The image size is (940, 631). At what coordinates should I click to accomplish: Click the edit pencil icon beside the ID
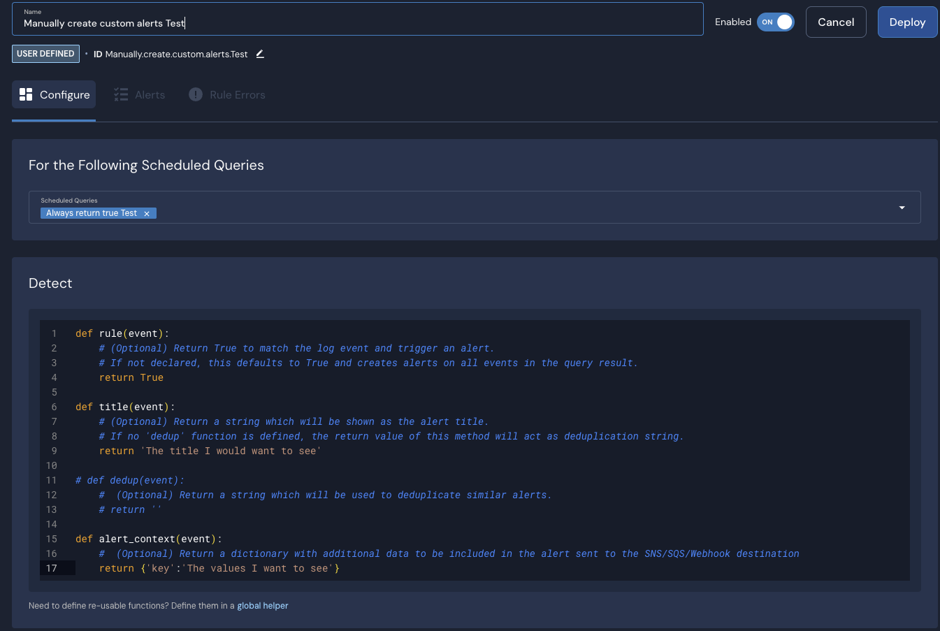[x=260, y=54]
